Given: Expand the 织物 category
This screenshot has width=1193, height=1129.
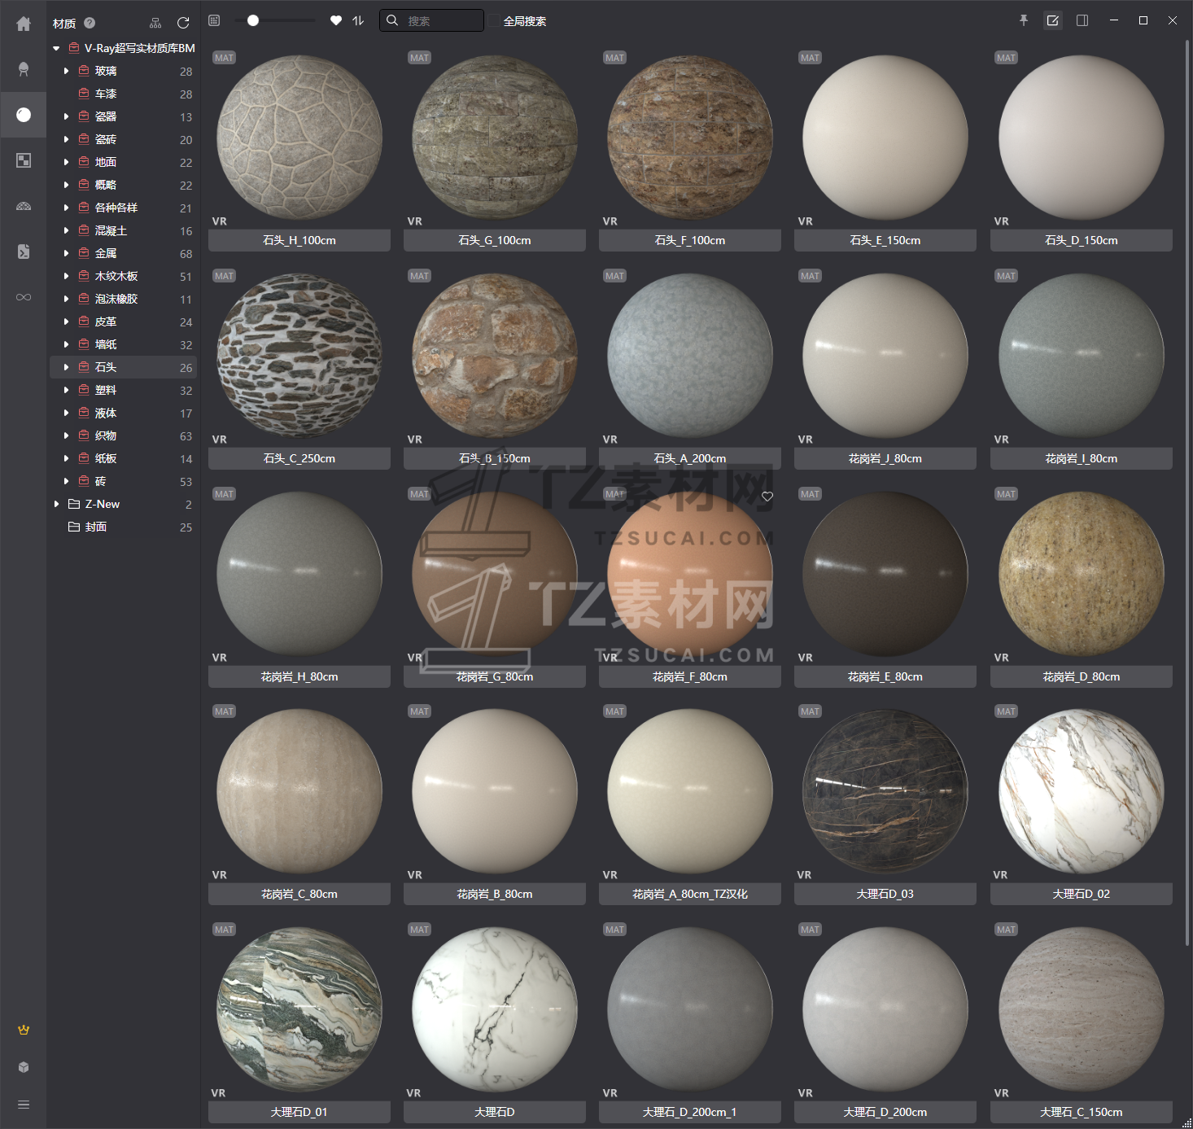Looking at the screenshot, I should coord(66,436).
